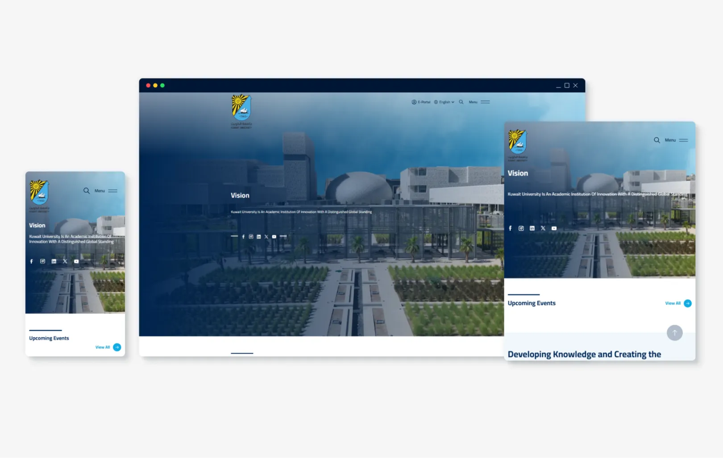
Task: Click the Facebook icon in the desktop browser view
Action: [243, 237]
